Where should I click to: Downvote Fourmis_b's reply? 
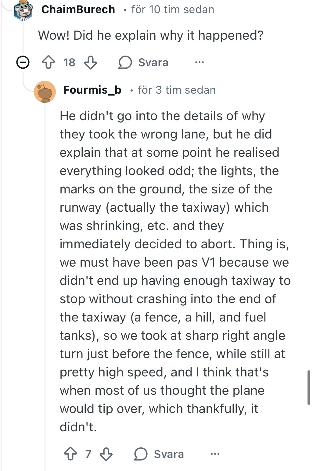(x=106, y=454)
